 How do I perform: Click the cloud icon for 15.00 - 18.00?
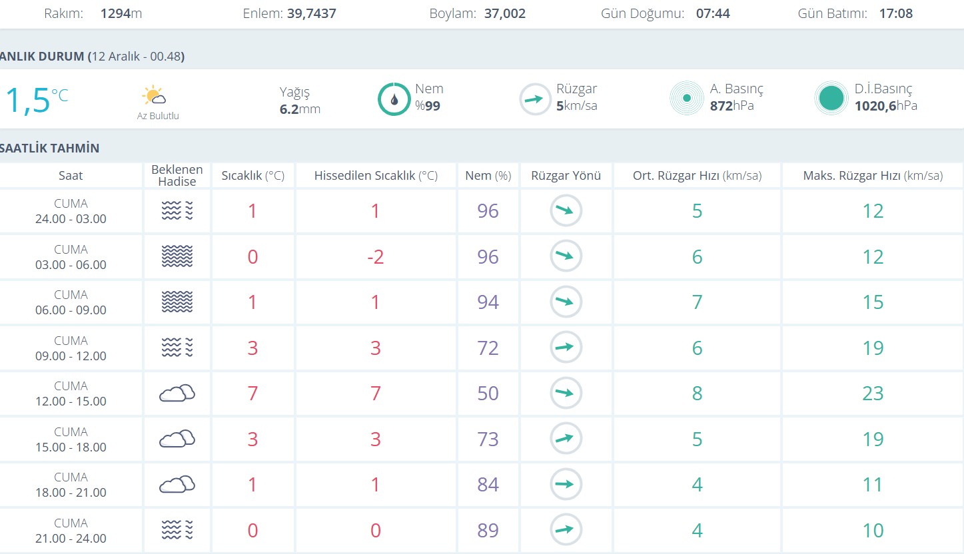(x=177, y=439)
